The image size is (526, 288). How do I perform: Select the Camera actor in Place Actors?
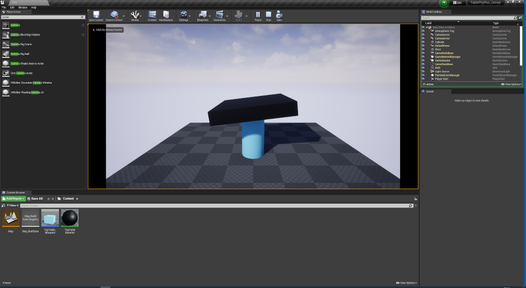point(43,25)
